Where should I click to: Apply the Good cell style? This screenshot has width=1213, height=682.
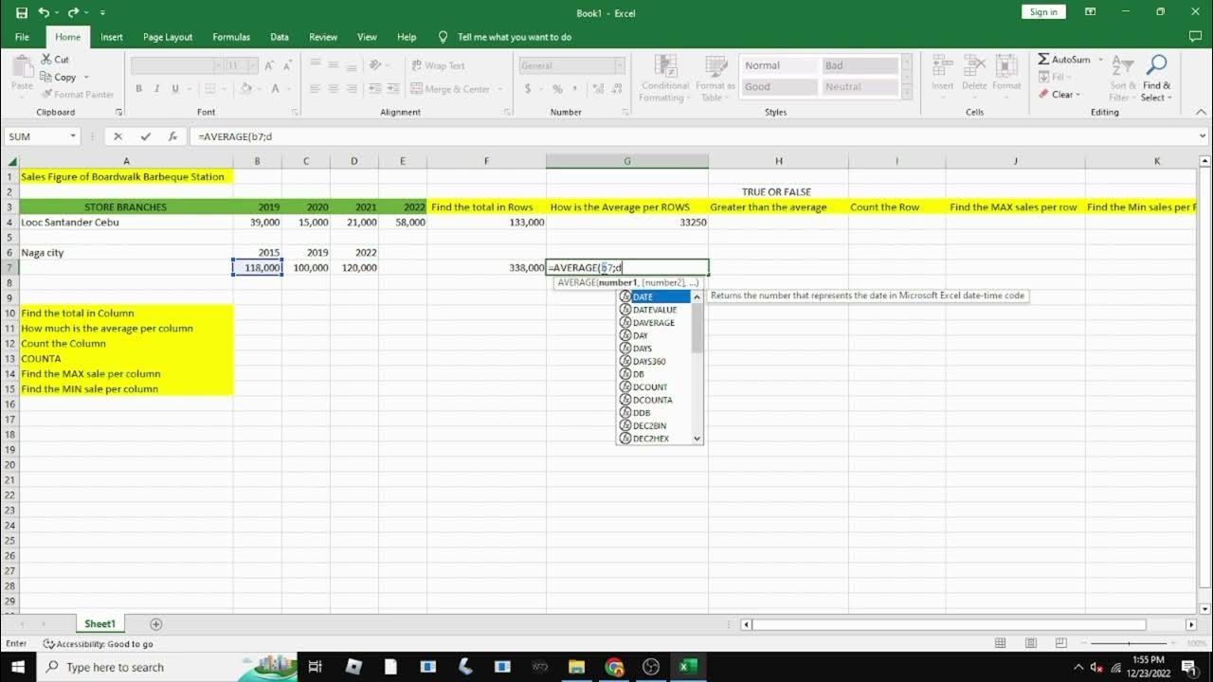coord(779,86)
